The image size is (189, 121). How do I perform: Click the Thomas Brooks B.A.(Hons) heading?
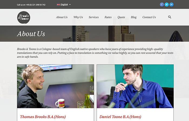(43, 117)
